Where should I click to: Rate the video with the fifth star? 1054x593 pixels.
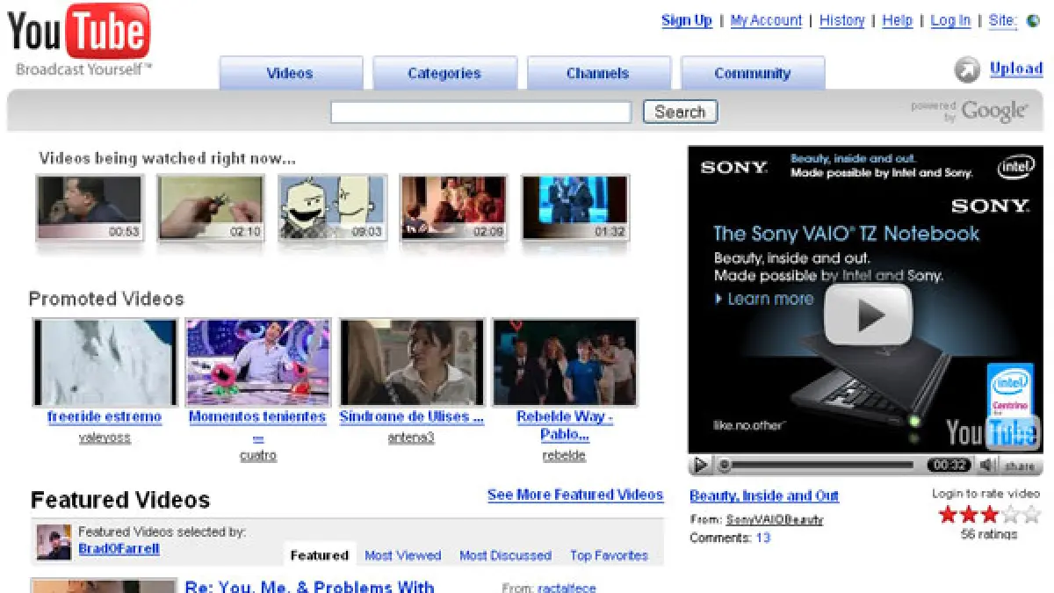tap(1032, 515)
